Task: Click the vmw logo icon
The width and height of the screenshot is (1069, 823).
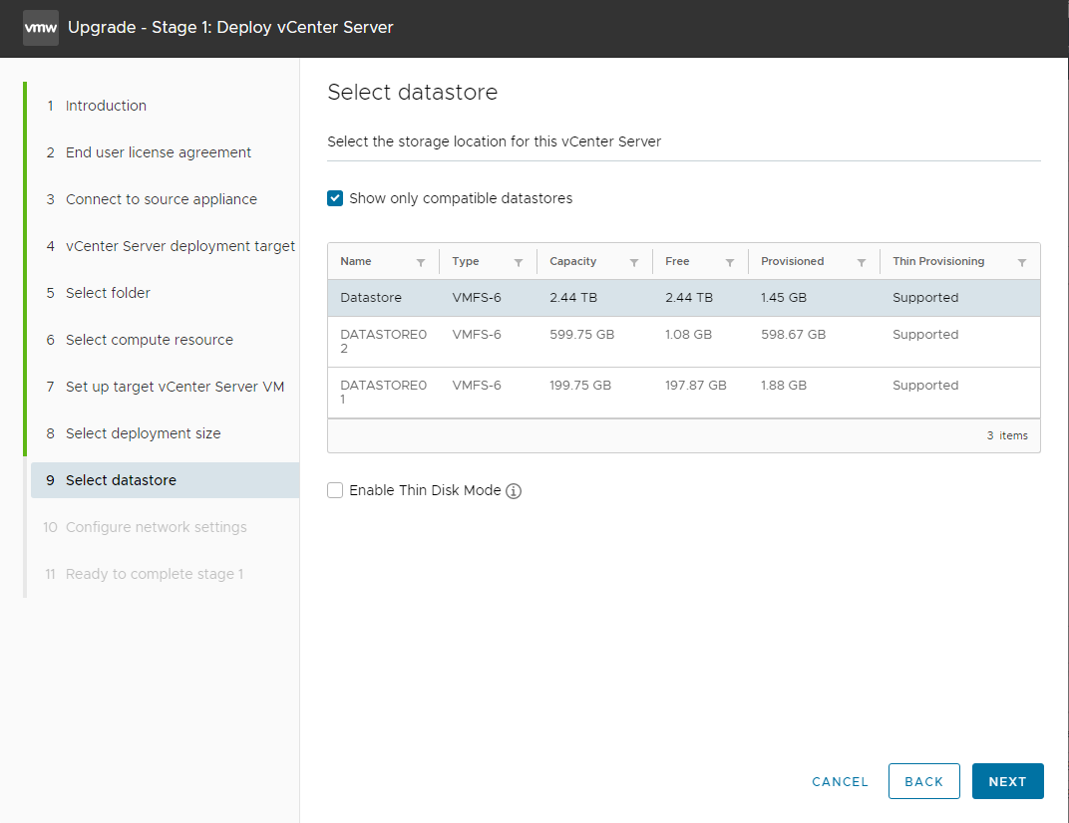Action: pyautogui.click(x=40, y=28)
